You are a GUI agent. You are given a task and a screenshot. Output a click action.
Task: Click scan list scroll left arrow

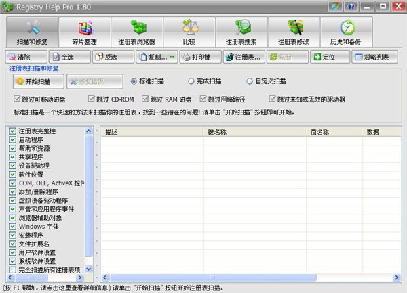(x=10, y=277)
